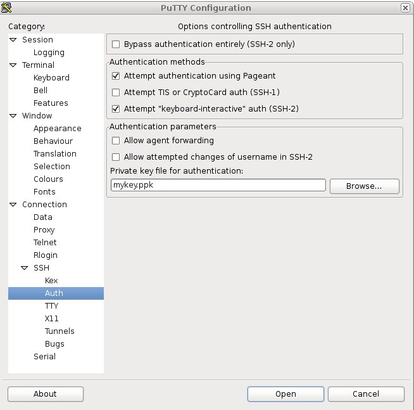Screen dimensions: 414x410
Task: Open the Proxy category
Action: click(x=44, y=230)
